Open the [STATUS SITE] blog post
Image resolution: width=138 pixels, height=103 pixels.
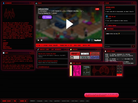[x=110, y=7]
